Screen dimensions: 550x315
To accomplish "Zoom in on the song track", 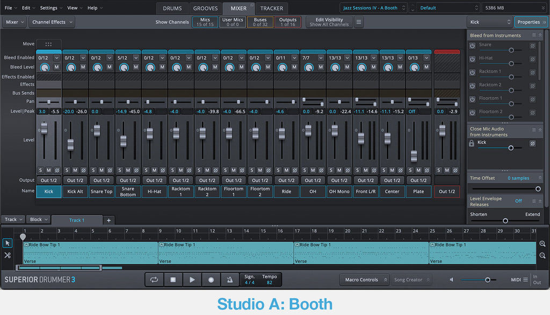I will coord(542,244).
